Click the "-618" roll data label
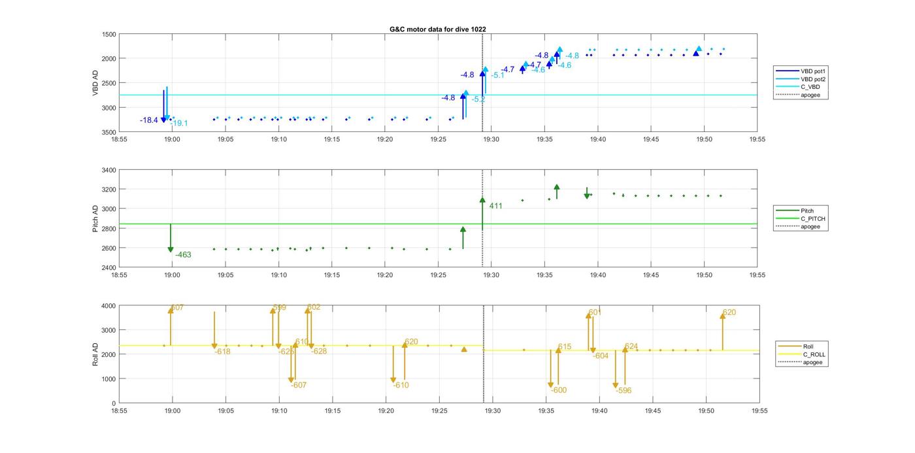This screenshot has width=915, height=453. tap(222, 352)
